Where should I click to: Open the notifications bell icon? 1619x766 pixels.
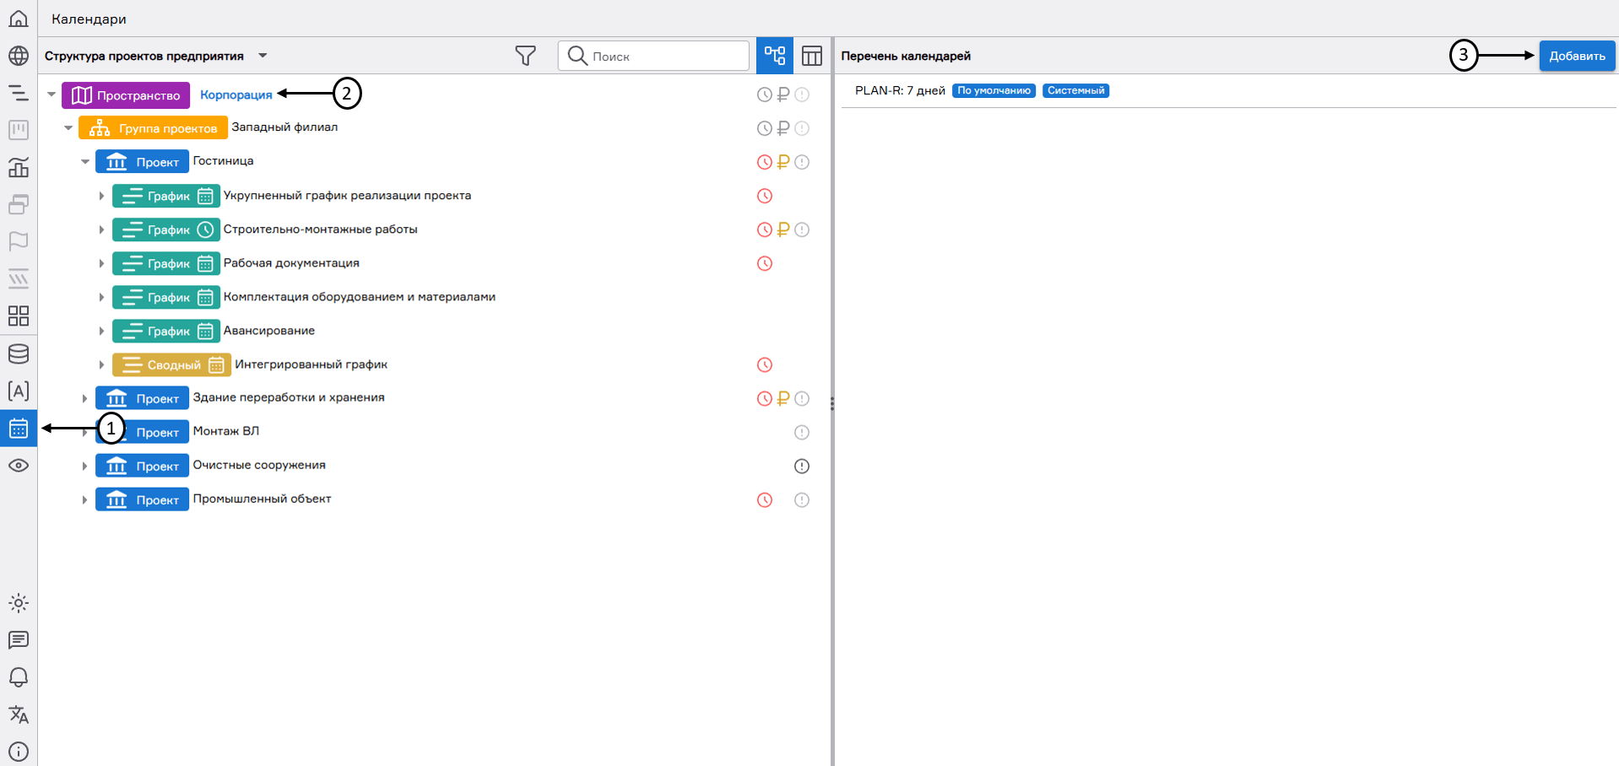19,677
